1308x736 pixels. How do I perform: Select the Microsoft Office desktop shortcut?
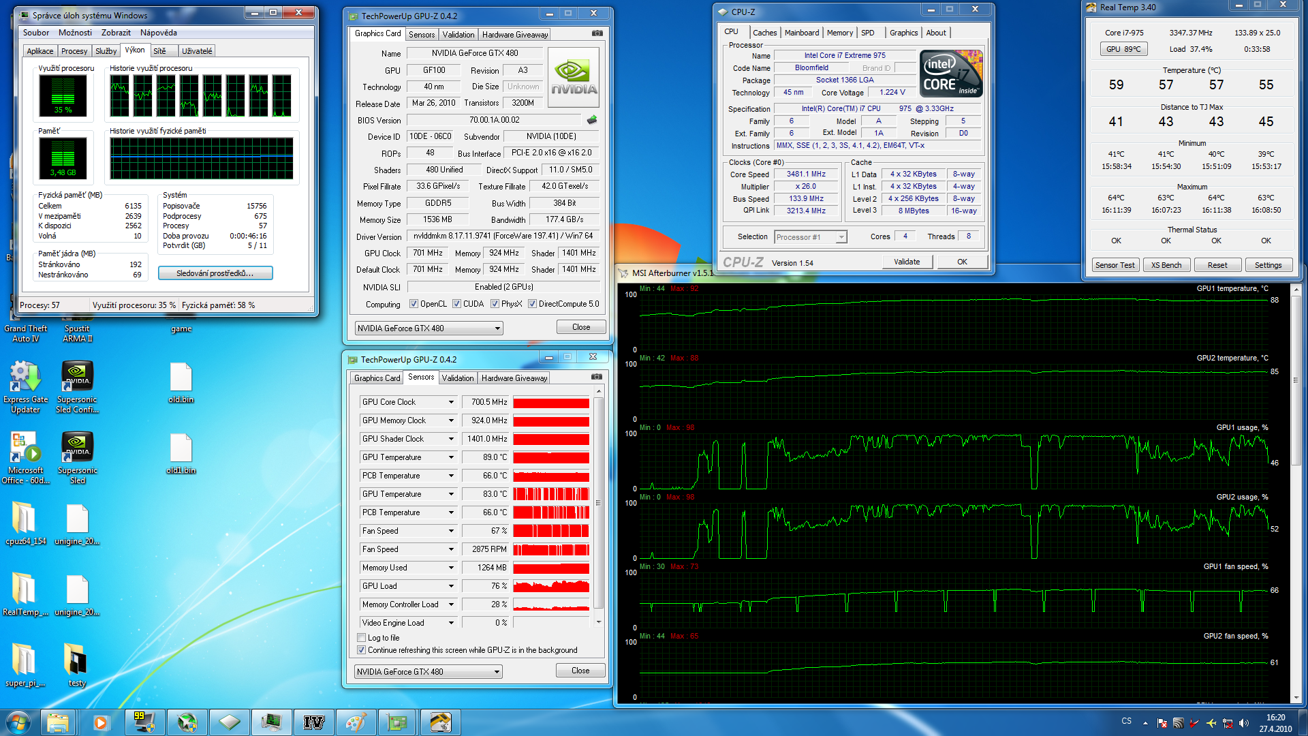[x=25, y=458]
